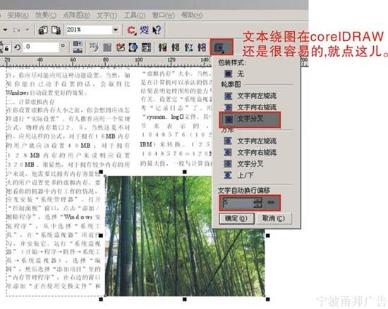Image resolution: width=388 pixels, height=309 pixels.
Task: Click the mirror buttons icon
Action: (78, 47)
